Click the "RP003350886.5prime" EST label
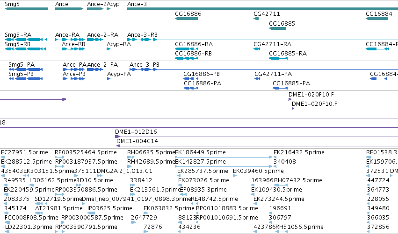The height and width of the screenshot is (234, 398). 87,190
